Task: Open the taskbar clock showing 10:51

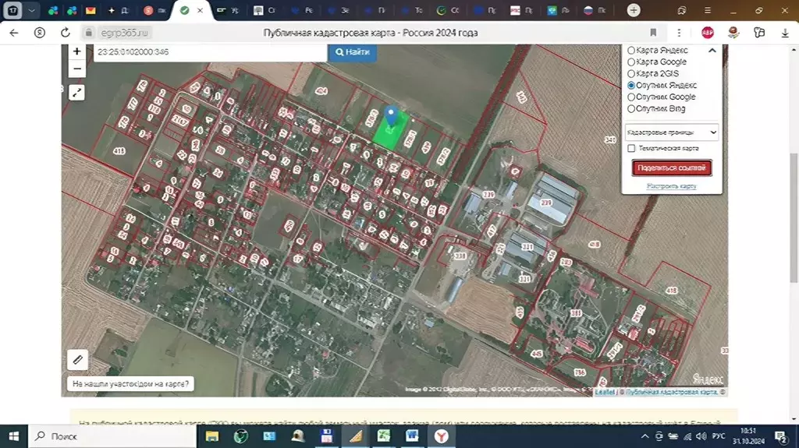Action: coord(748,436)
